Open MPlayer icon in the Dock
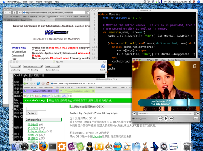Viewport: 203px width, 151px height. 173,147
